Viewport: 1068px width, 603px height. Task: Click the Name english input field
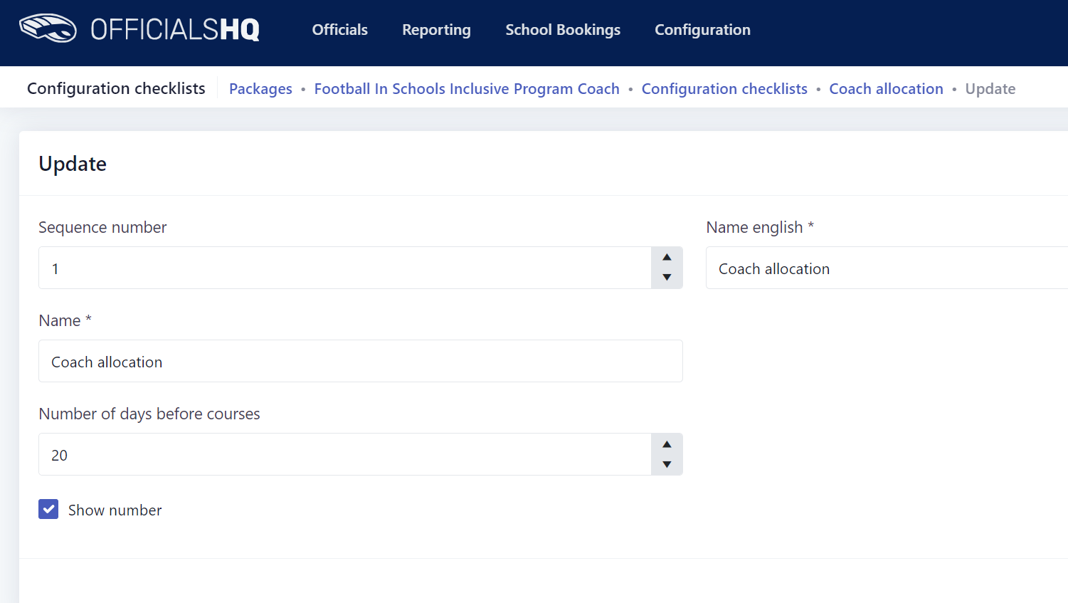pos(887,268)
